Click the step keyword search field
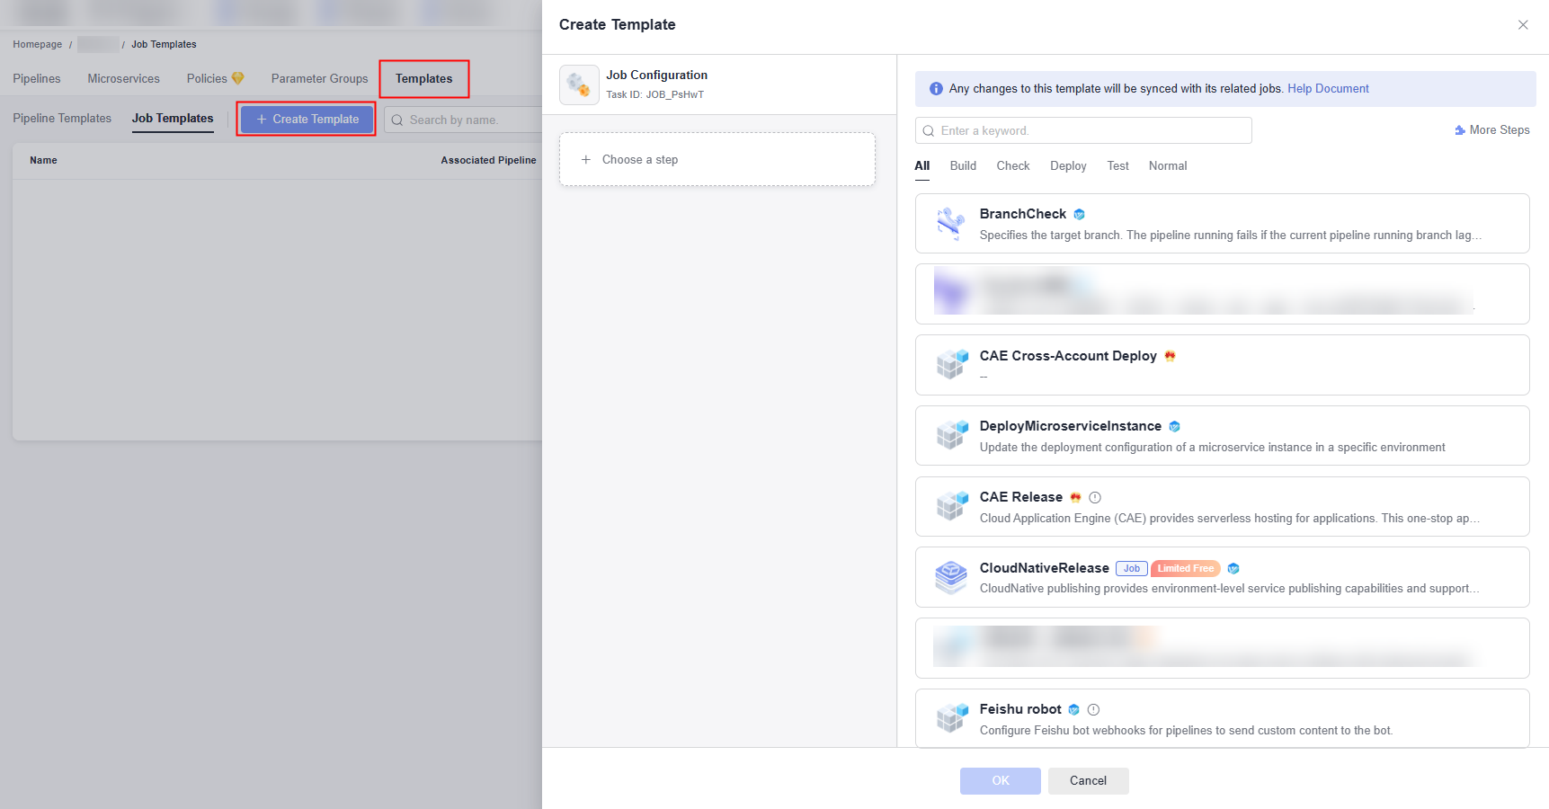Image resolution: width=1549 pixels, height=809 pixels. click(x=1083, y=131)
